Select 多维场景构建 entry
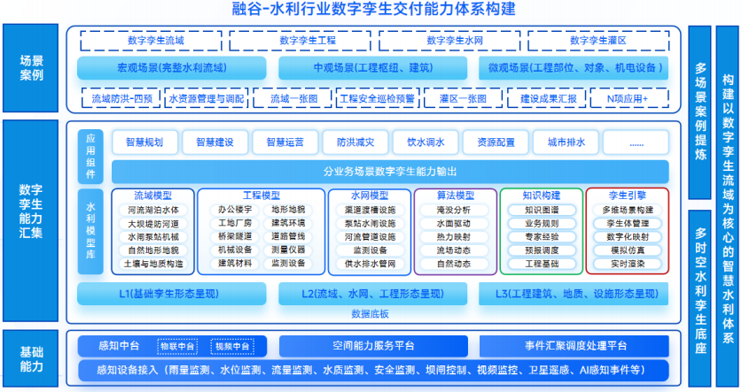This screenshot has width=742, height=392. coord(628,210)
